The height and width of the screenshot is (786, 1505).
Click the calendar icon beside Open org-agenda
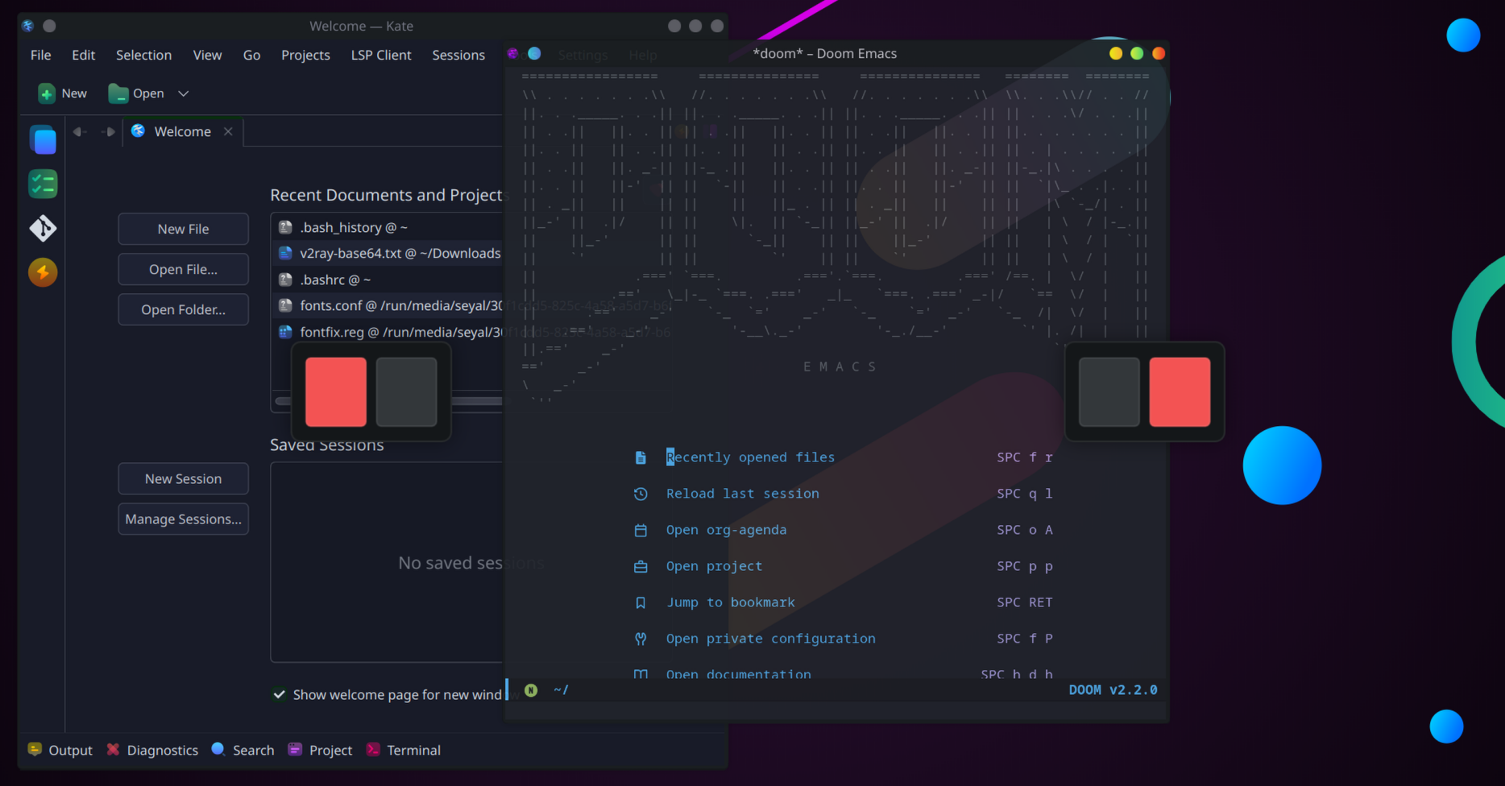point(641,530)
